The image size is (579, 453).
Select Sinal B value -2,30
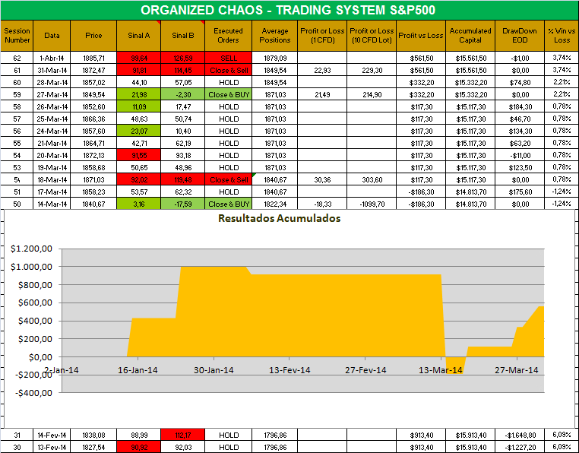pos(183,94)
